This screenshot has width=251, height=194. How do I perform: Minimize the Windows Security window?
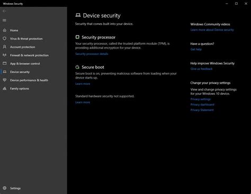click(227, 4)
